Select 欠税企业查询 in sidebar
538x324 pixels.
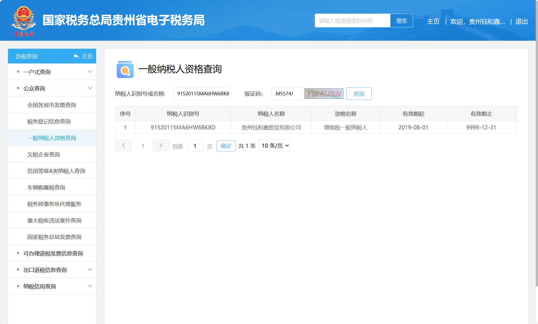44,154
